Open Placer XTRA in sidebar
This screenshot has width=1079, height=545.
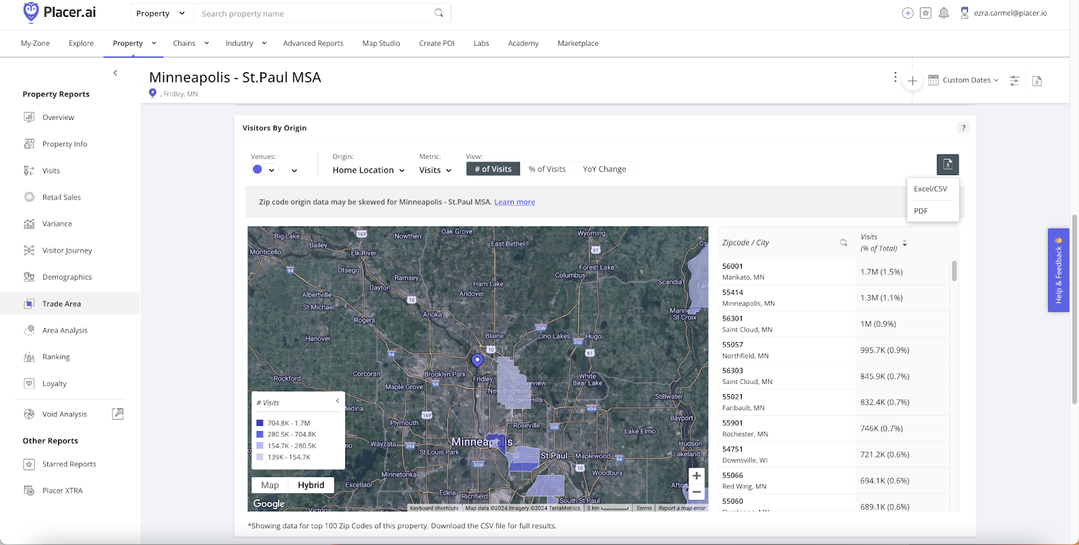click(62, 490)
